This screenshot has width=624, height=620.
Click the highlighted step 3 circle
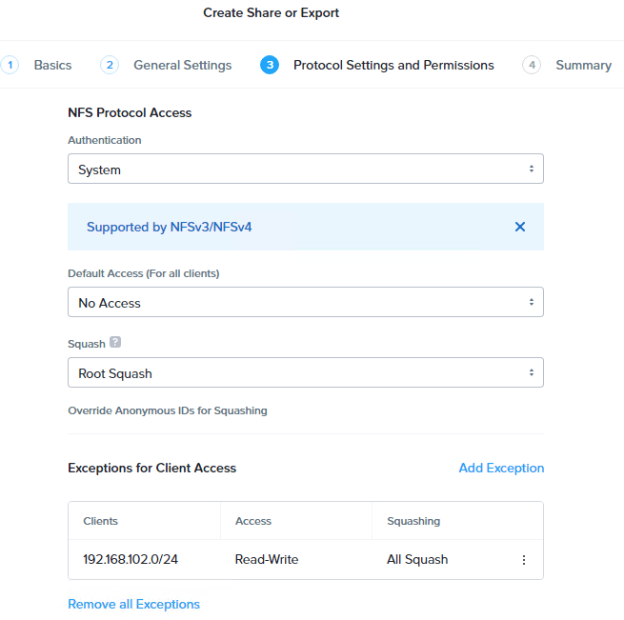click(270, 65)
